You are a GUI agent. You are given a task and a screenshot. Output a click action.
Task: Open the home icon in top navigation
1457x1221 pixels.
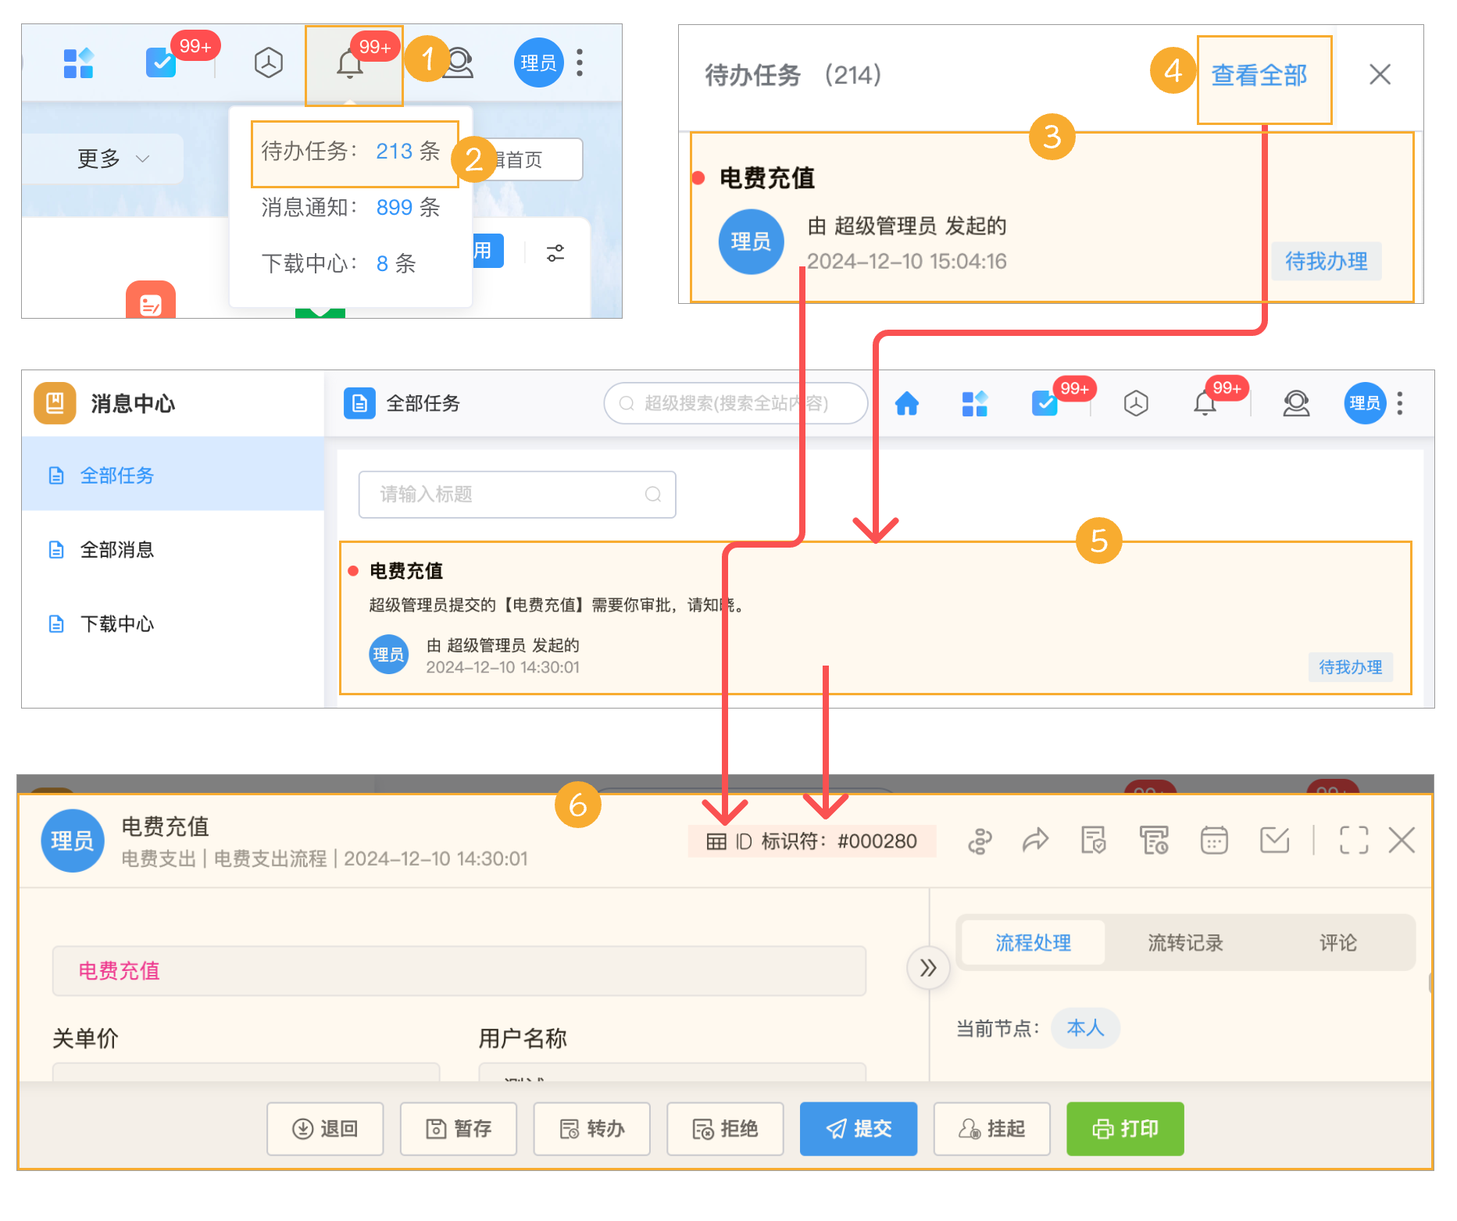click(x=906, y=404)
